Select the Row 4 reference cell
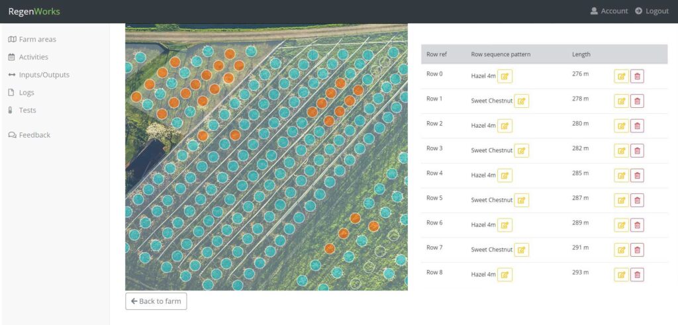 pyautogui.click(x=434, y=173)
